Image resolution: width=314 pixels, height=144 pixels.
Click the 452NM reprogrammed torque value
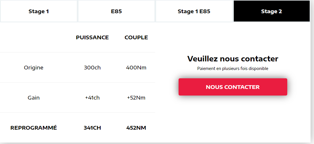[136, 128]
